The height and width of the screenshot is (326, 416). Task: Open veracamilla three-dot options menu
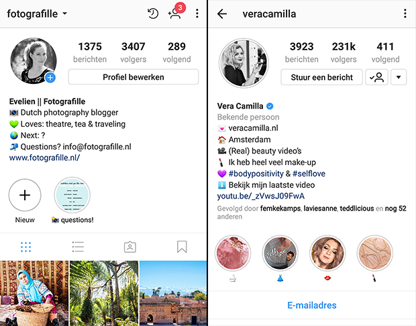(405, 13)
